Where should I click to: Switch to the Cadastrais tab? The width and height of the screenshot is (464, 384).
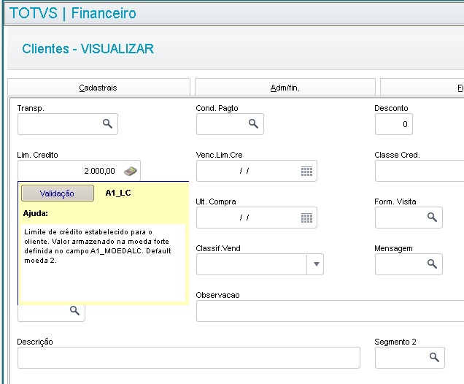[98, 88]
